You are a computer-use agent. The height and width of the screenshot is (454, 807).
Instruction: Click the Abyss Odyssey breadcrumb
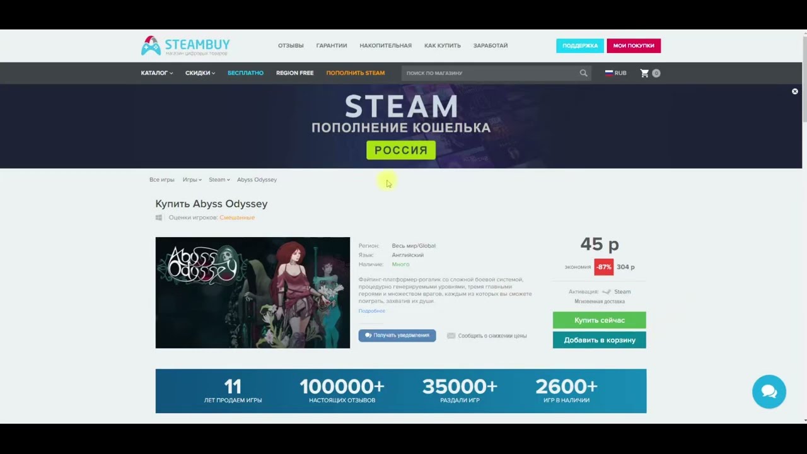pyautogui.click(x=257, y=180)
